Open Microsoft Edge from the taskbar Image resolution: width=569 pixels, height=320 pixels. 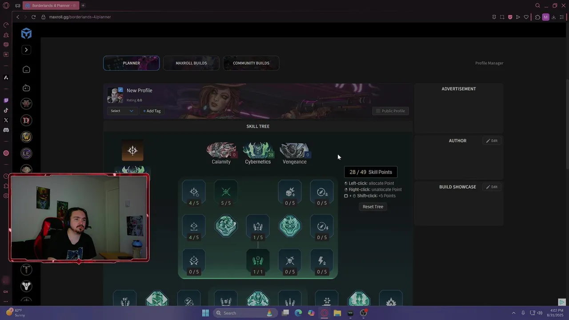tap(298, 313)
